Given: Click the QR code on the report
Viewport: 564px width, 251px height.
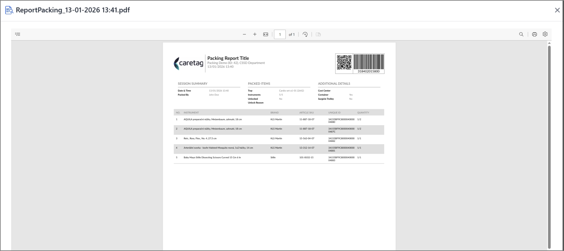Looking at the screenshot, I should 344,62.
